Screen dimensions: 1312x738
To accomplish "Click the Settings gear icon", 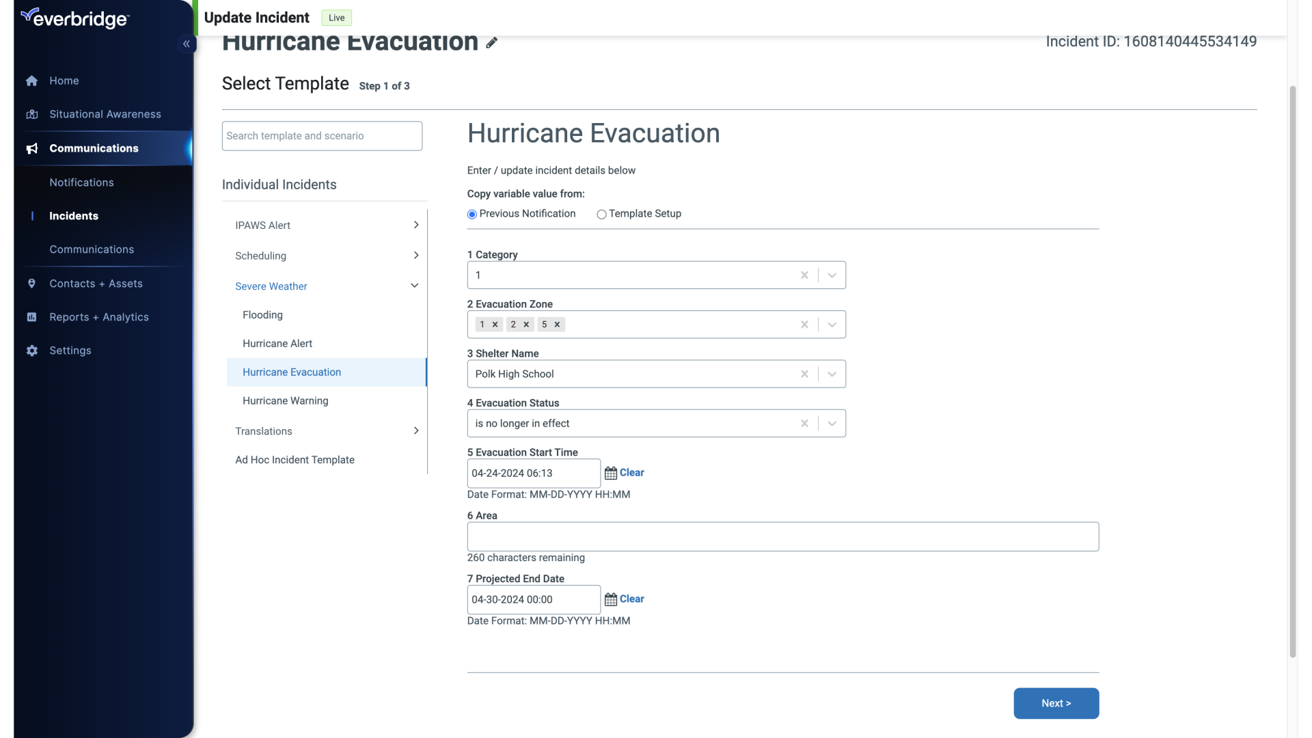I will click(x=31, y=351).
